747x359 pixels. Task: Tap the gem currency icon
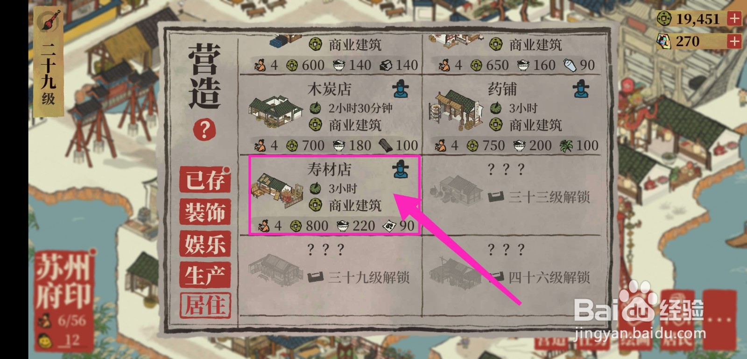point(664,41)
